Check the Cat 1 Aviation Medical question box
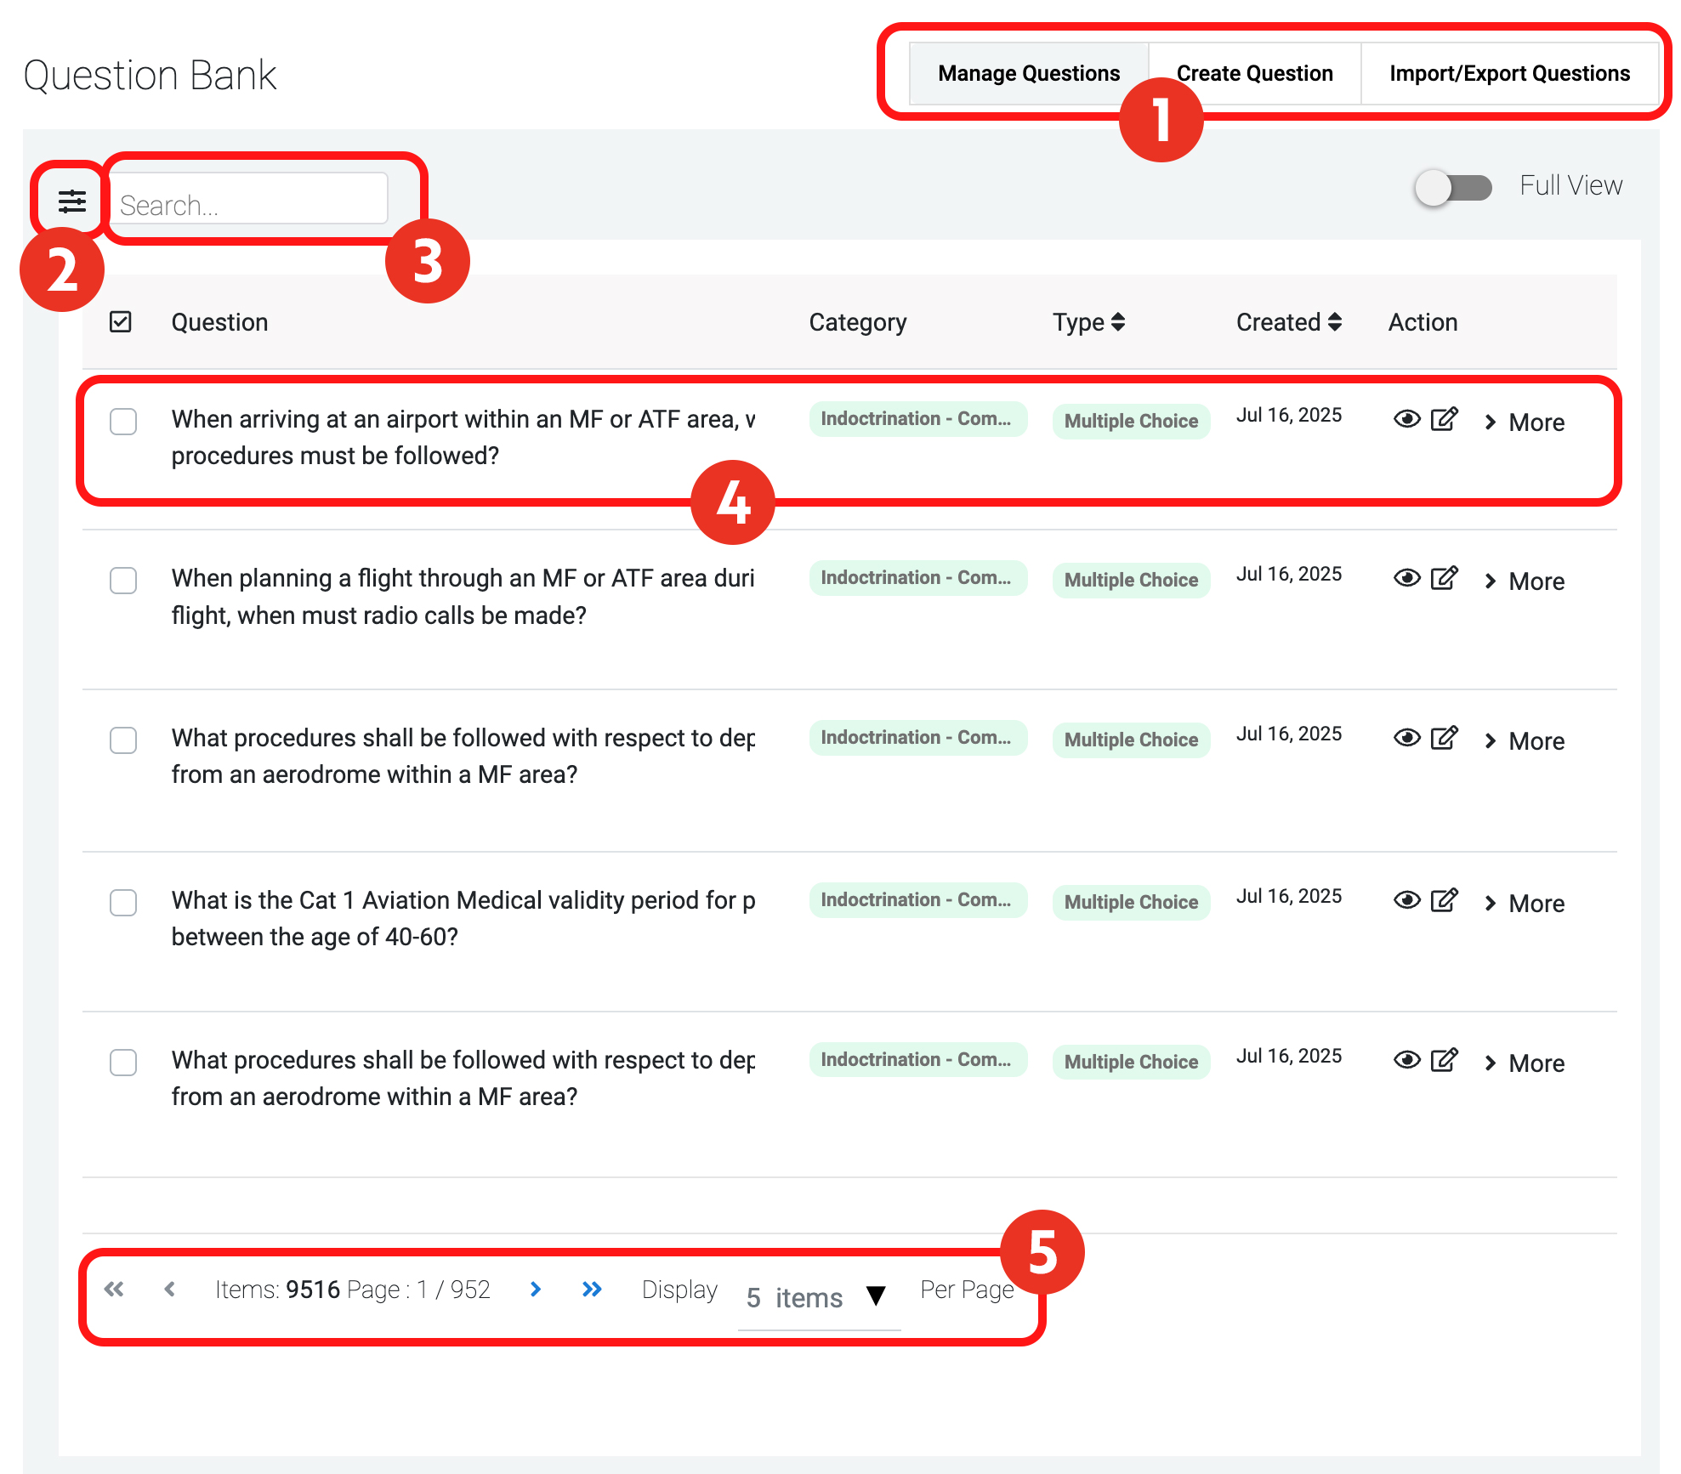Viewport: 1681px width, 1474px height. pos(123,903)
